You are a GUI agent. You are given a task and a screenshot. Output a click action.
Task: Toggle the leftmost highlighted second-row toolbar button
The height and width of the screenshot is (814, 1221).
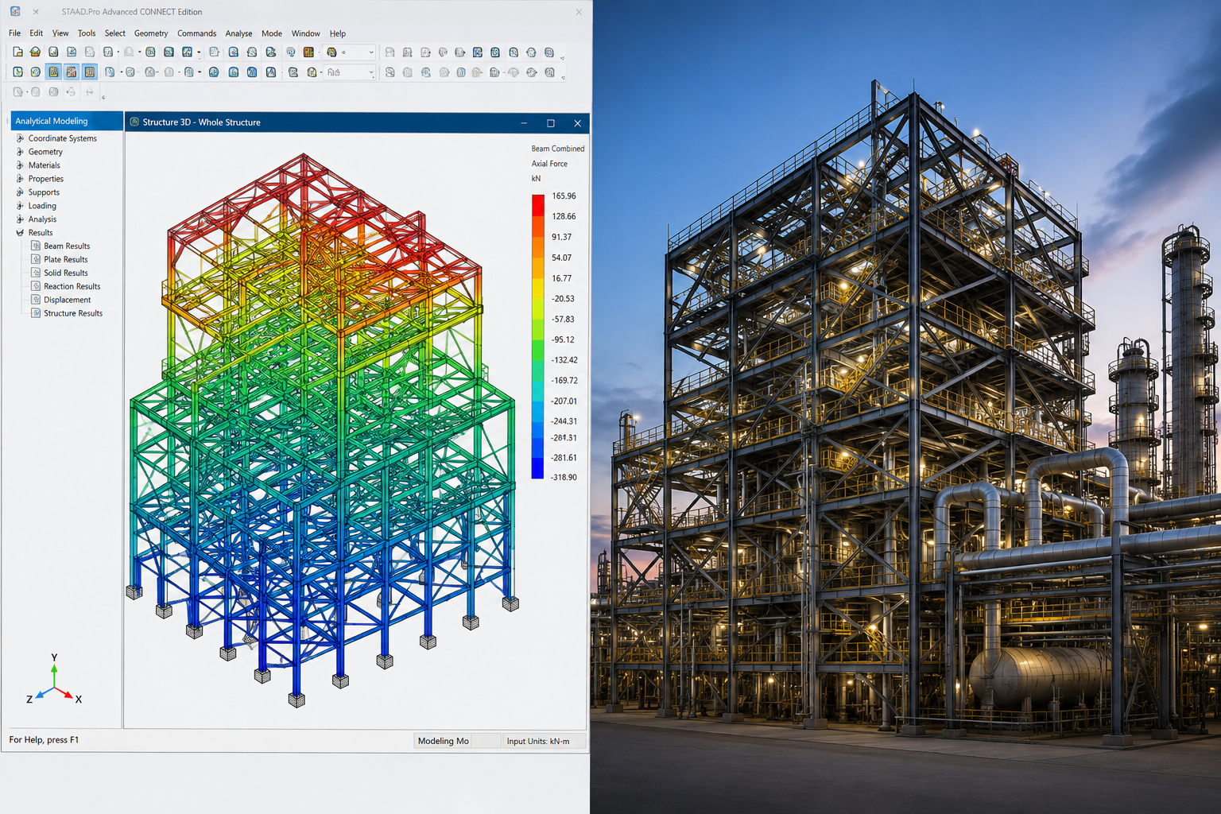pyautogui.click(x=53, y=72)
